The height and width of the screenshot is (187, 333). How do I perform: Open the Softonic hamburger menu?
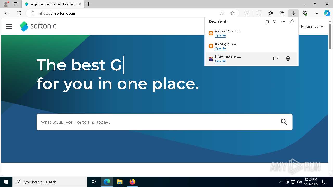click(x=9, y=26)
